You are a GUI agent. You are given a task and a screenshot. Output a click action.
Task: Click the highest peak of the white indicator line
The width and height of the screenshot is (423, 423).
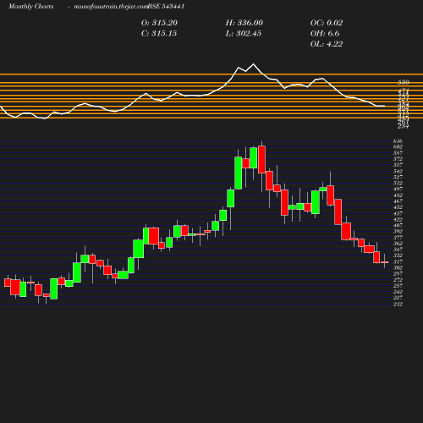click(x=253, y=64)
